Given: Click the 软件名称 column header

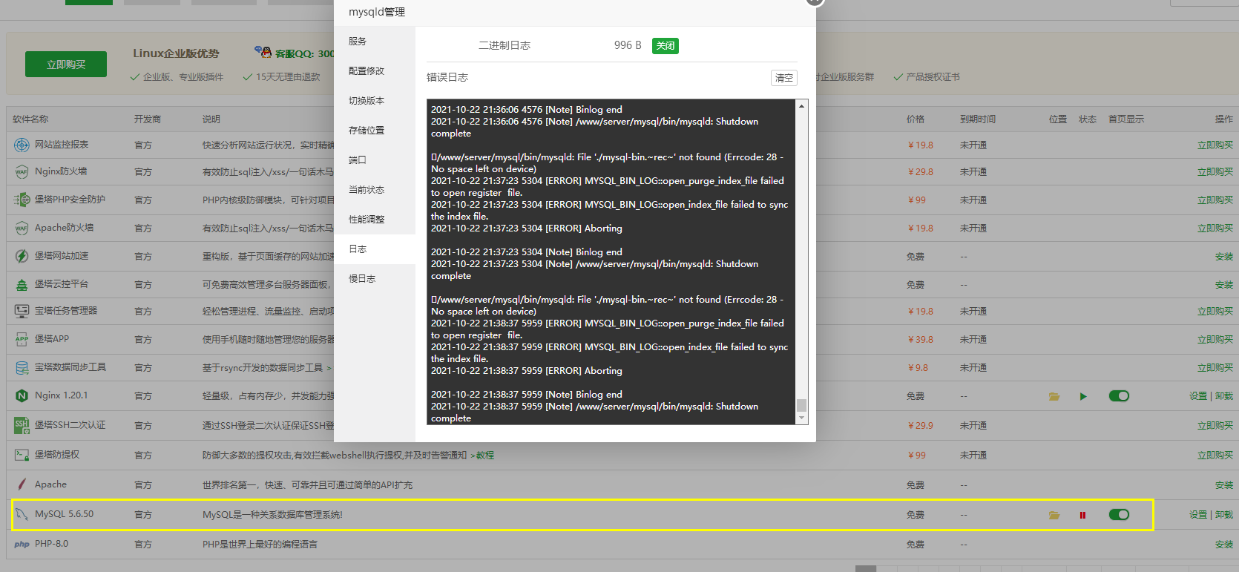Looking at the screenshot, I should pos(30,119).
